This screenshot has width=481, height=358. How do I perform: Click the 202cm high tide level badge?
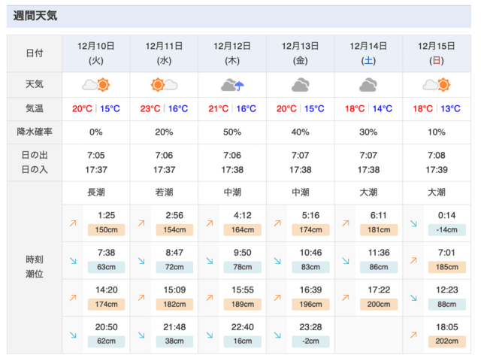point(447,341)
